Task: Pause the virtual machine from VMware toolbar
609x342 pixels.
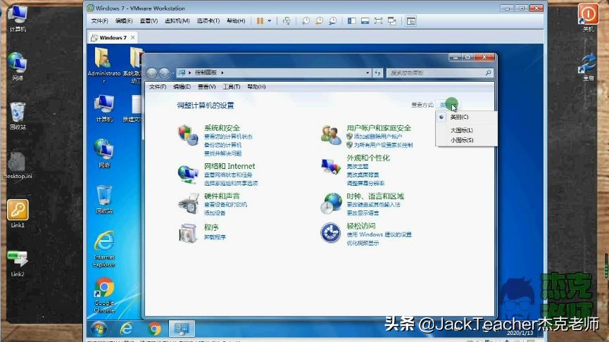Action: pyautogui.click(x=260, y=21)
